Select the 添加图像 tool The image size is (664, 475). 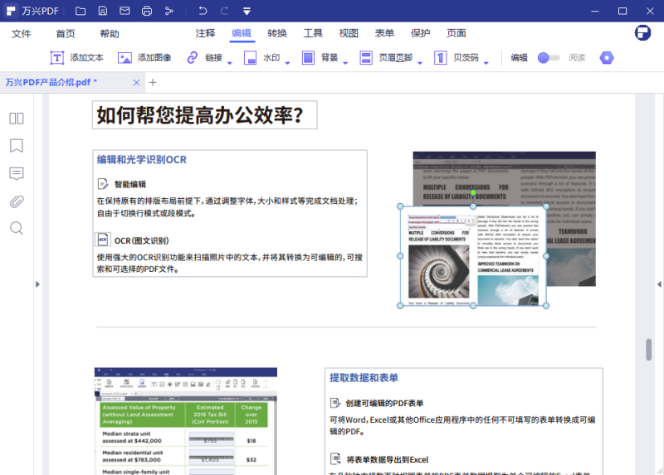click(144, 57)
